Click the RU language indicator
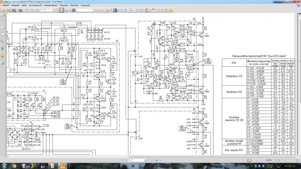Viewport: 301px width, 169px height. tap(244, 165)
